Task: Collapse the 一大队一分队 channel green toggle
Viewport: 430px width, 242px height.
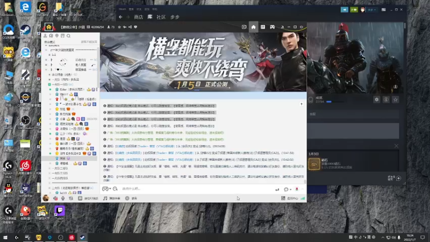Action: 49,84
